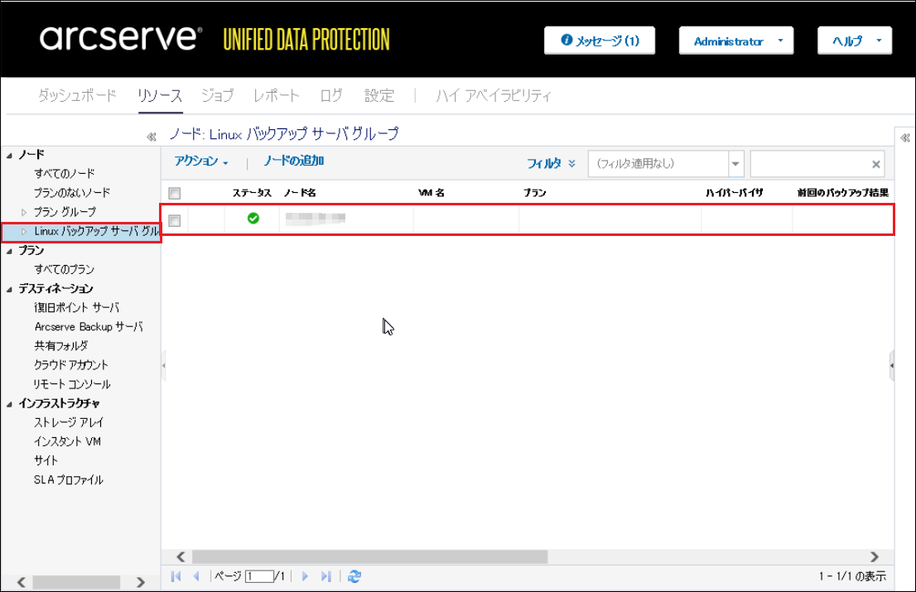Tick the checkbox for the node row

(x=175, y=221)
